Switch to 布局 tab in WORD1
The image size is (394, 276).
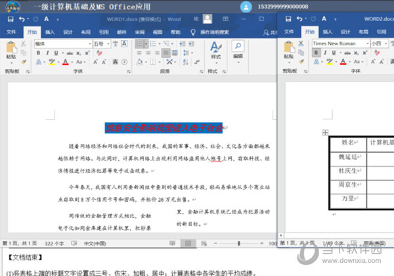point(85,32)
